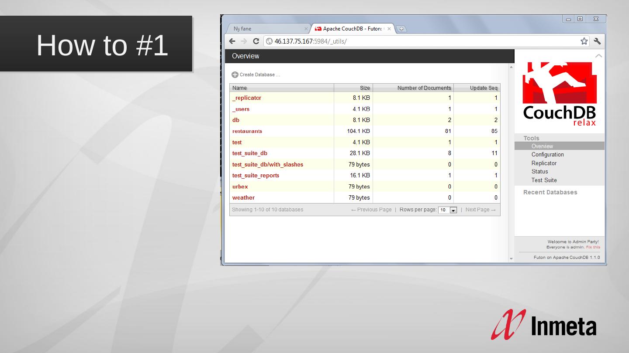
Task: Open Test Suite from the sidebar
Action: click(x=544, y=180)
